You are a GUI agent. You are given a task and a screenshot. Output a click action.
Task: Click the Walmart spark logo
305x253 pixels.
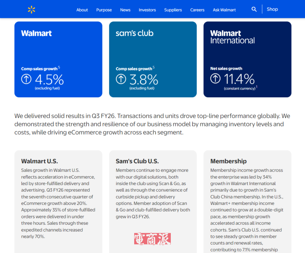pyautogui.click(x=31, y=10)
